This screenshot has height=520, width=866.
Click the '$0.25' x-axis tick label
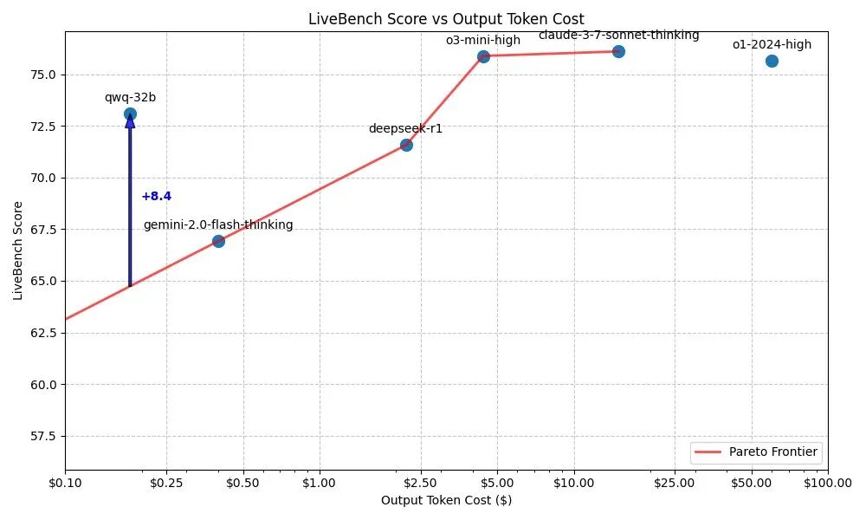[166, 483]
